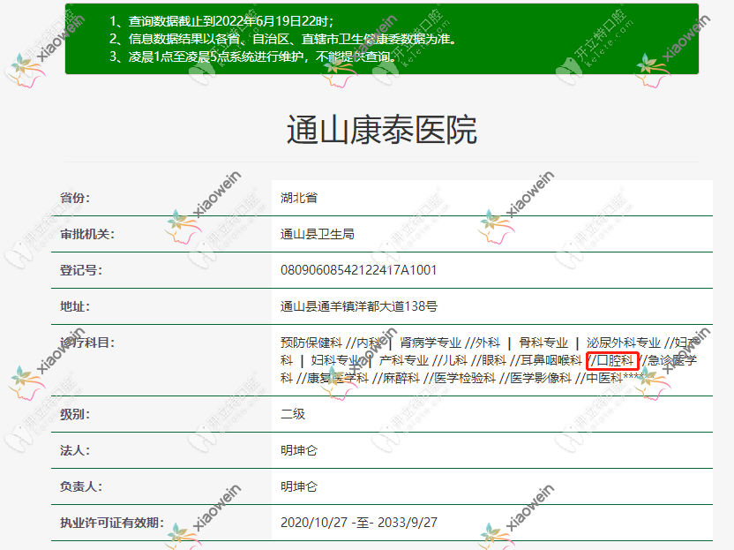Click the 诊疗科目 row label

[87, 343]
